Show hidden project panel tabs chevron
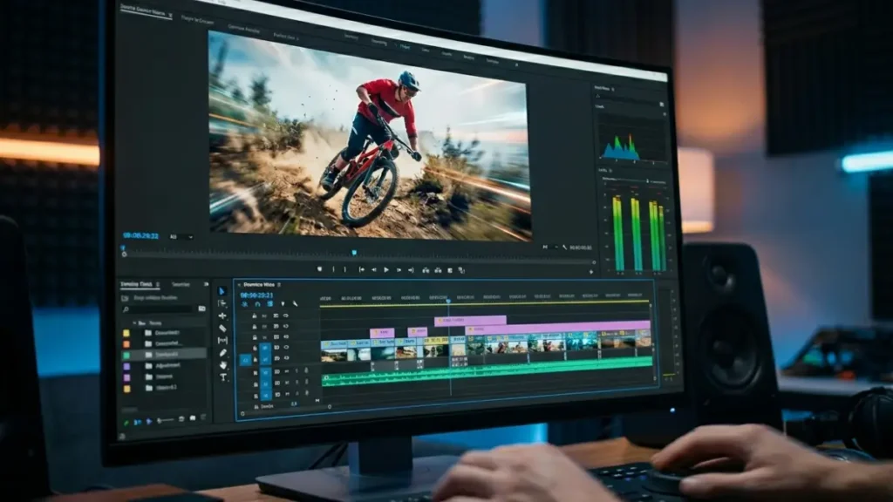The height and width of the screenshot is (502, 893). [x=206, y=284]
